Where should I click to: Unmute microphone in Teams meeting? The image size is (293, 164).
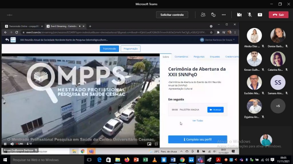(250, 15)
